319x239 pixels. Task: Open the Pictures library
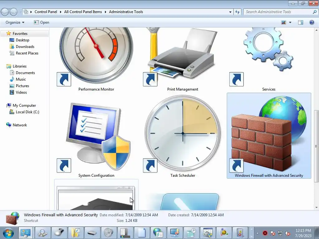point(22,86)
